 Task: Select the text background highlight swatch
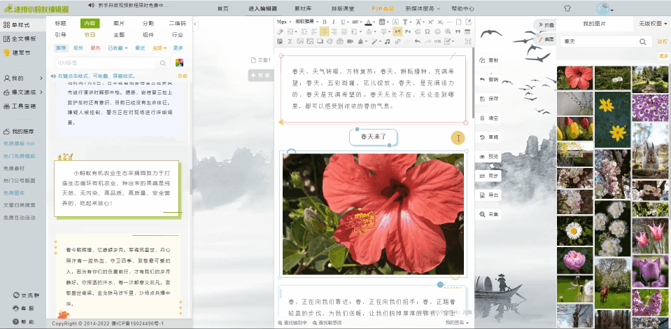pos(382,22)
